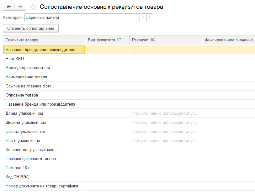Select the Признак цифрового товара row
Screen dimensions: 255x194
[129, 159]
